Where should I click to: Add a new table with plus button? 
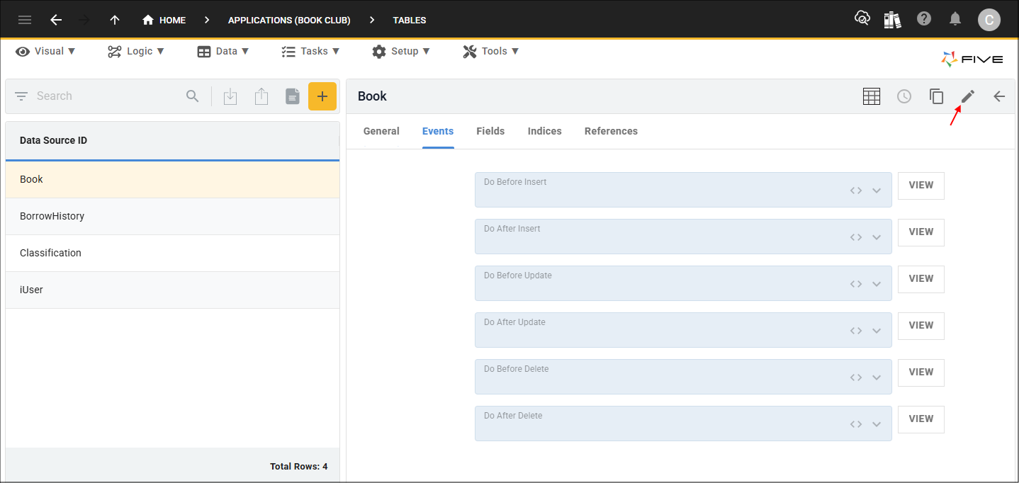pyautogui.click(x=322, y=96)
